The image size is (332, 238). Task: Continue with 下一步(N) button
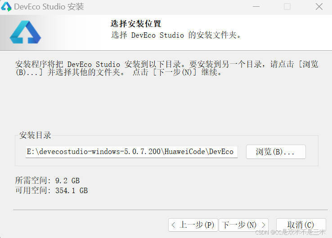coord(244,225)
